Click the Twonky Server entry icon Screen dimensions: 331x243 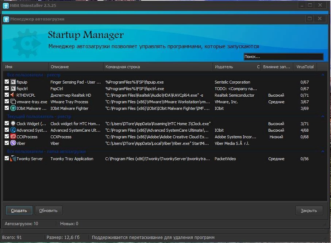pyautogui.click(x=13, y=159)
